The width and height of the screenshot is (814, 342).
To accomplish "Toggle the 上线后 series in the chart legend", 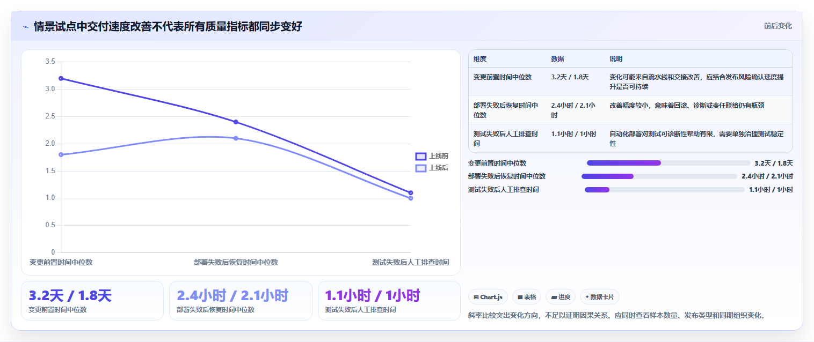I will pyautogui.click(x=432, y=168).
